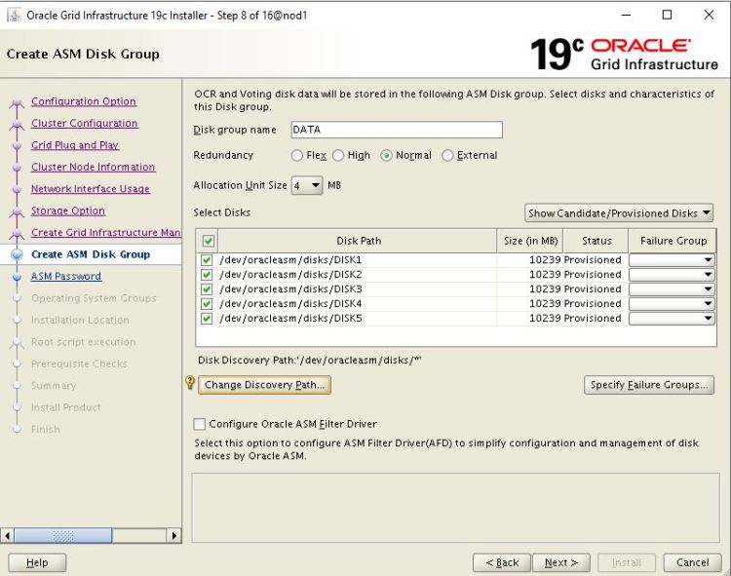Viewport: 731px width, 576px height.
Task: Click the scroll right arrow in sidebar scrollbar
Action: pos(175,535)
